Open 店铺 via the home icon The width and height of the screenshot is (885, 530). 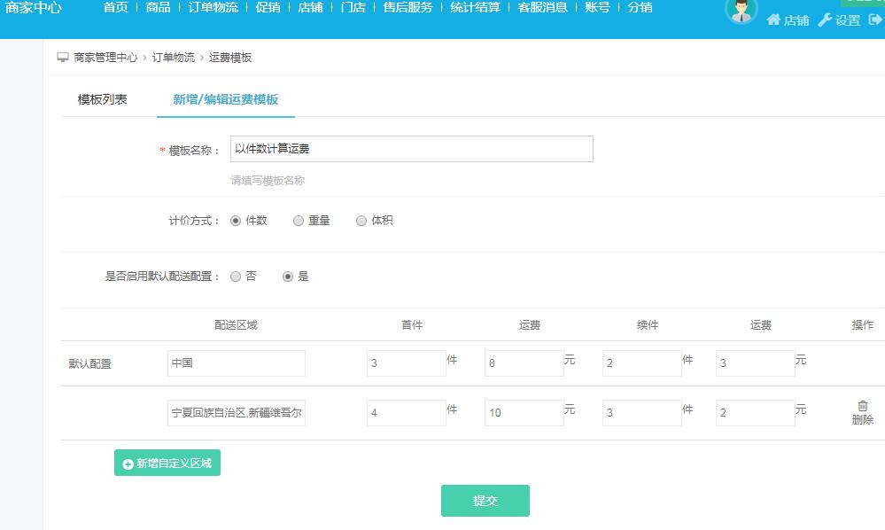coord(773,19)
